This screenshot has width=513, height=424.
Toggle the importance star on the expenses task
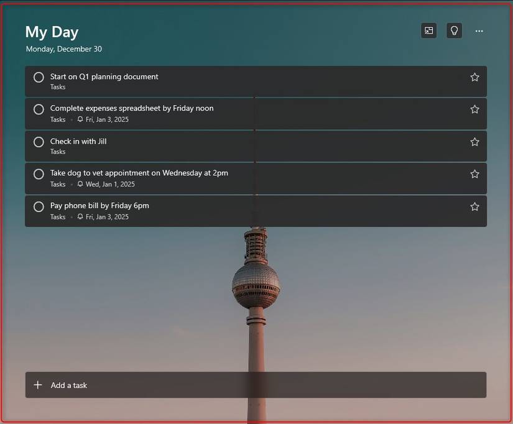[474, 109]
